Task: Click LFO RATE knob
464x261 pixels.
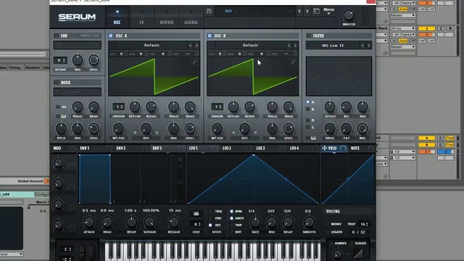Action: click(x=255, y=222)
